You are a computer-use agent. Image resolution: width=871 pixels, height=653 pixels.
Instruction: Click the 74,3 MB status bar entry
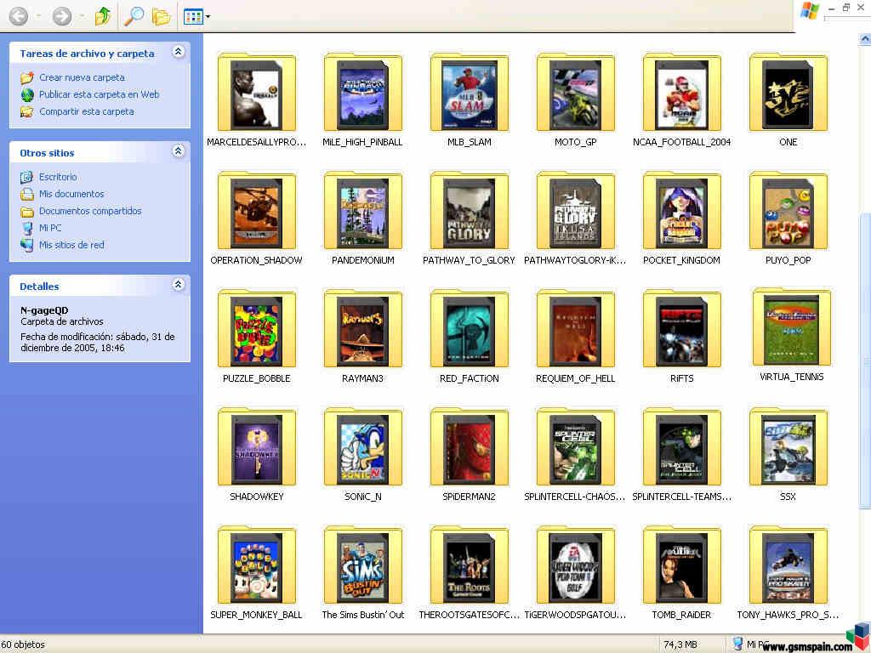(x=680, y=644)
